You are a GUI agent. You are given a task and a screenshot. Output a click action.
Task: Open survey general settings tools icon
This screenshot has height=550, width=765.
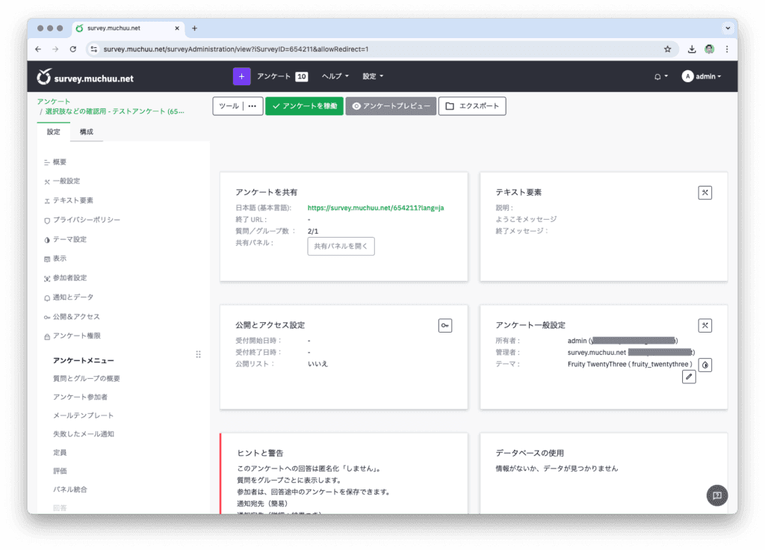(x=705, y=325)
